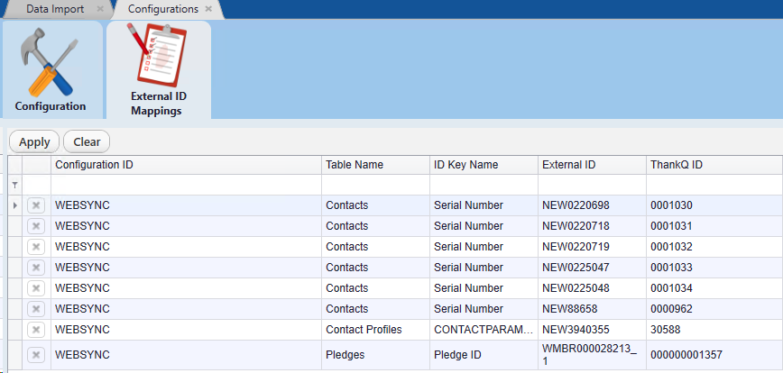The width and height of the screenshot is (783, 373).
Task: Select ThankQ ID cell 0001030
Action: [714, 205]
